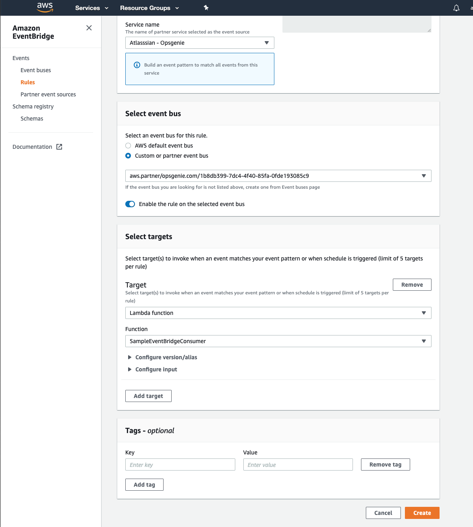Screen dimensions: 473x527
Task: Click the AWS logo home icon
Action: click(45, 7)
